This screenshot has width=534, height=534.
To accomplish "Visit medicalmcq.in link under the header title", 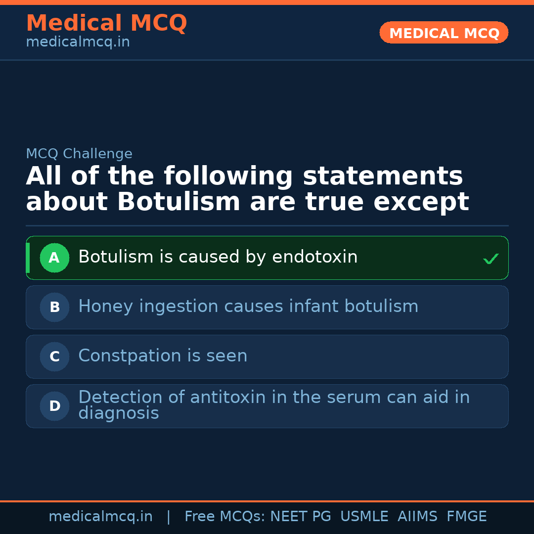I will (x=78, y=43).
